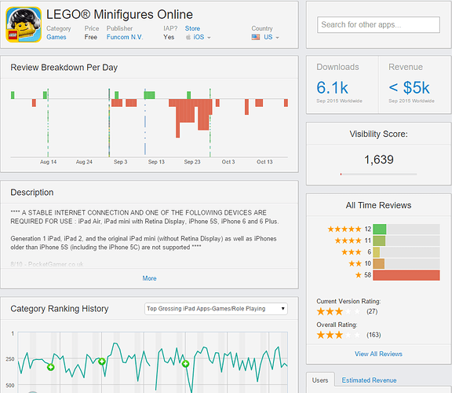Open the Funcom N.V. publisher link
Screen dimensions: 452x393
125,37
